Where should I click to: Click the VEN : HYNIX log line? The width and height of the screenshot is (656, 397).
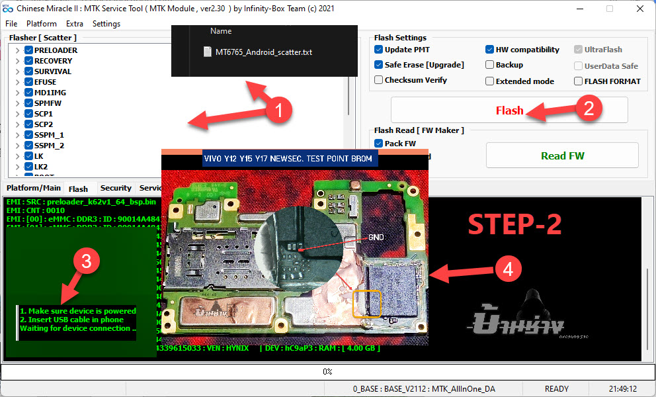[x=268, y=348]
